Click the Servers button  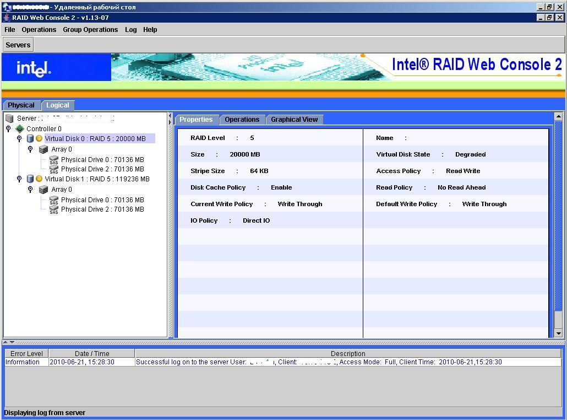18,45
